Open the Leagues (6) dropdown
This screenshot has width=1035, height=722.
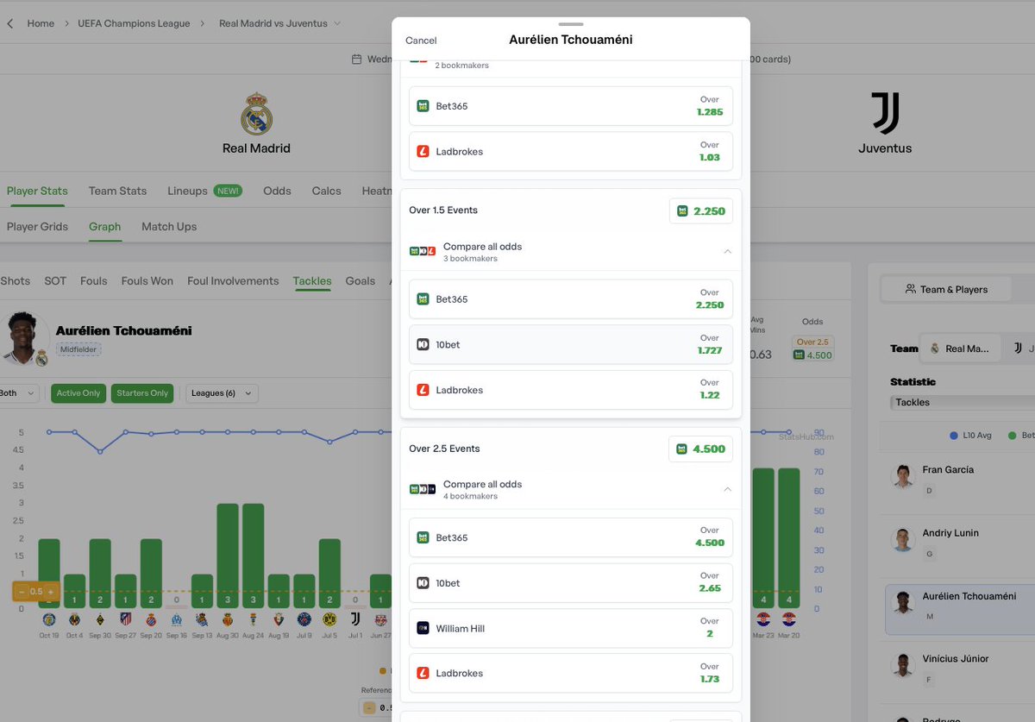(x=222, y=393)
